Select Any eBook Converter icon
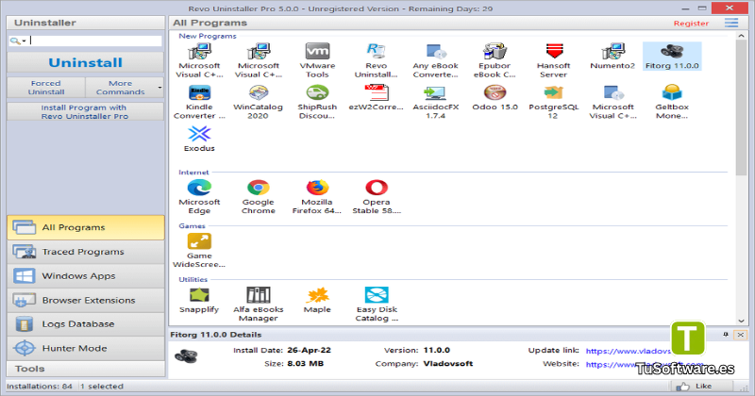This screenshot has height=396, width=755. click(x=435, y=51)
